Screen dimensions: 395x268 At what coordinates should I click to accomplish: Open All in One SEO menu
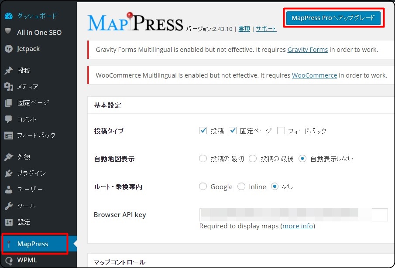click(x=38, y=32)
